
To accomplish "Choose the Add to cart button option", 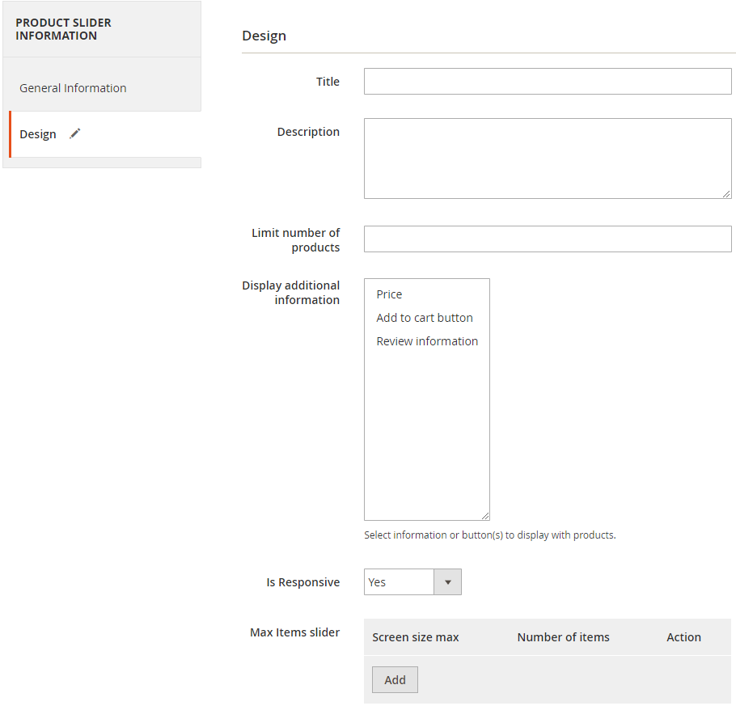I will [x=425, y=318].
